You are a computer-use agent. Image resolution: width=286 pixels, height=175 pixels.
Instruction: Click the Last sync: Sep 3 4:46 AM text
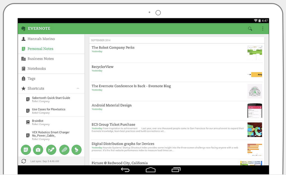(45, 161)
